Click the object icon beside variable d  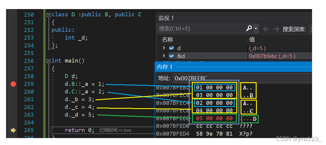coord(171,48)
